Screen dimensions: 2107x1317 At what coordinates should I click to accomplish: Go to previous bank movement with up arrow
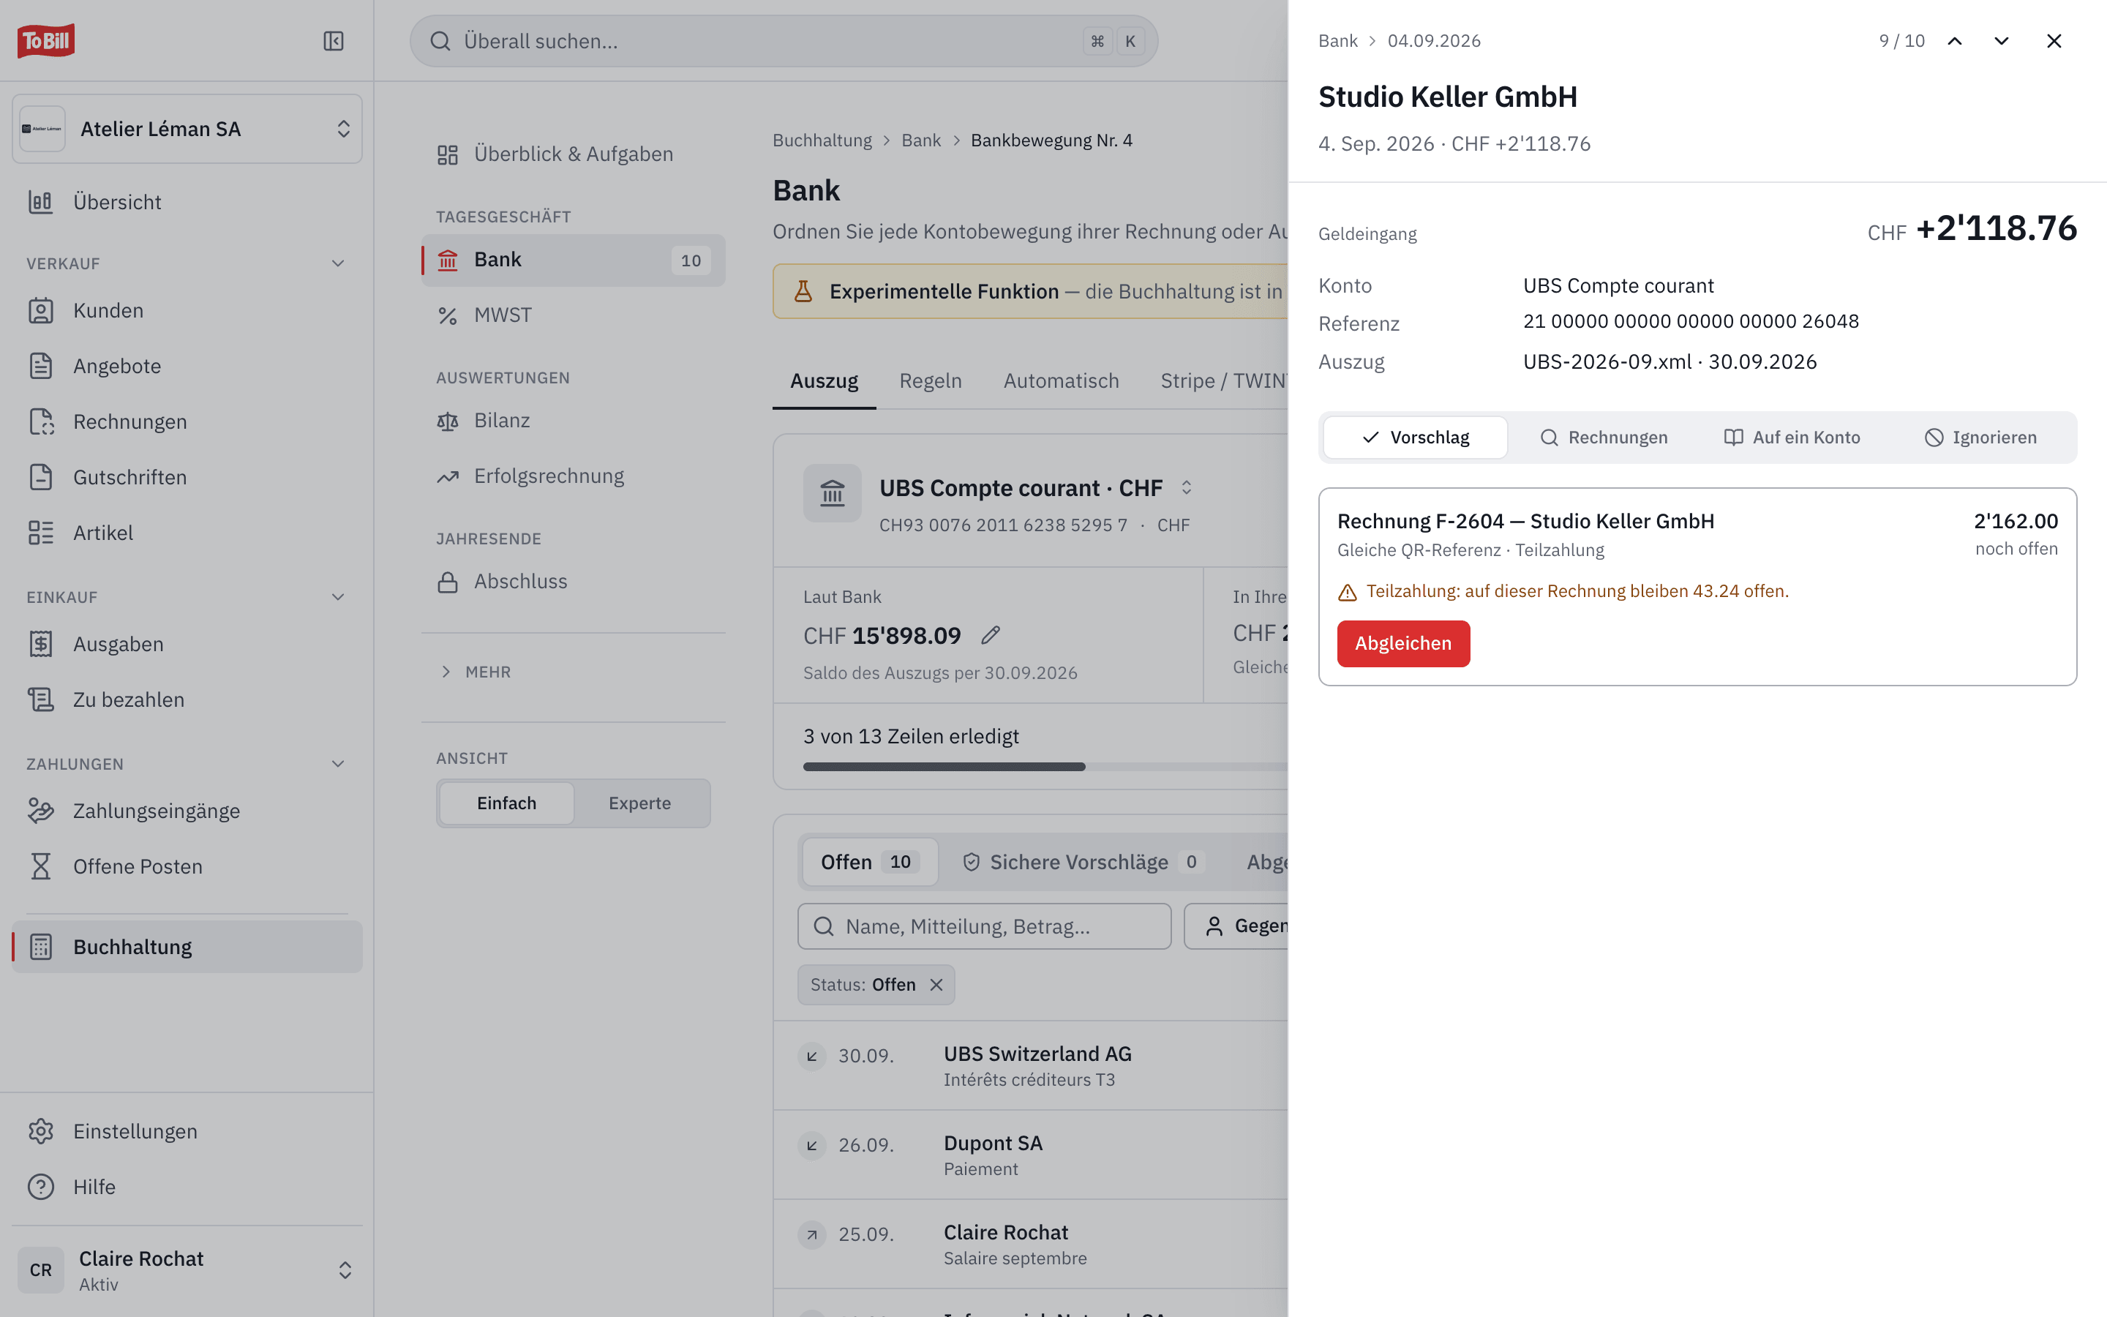(x=1955, y=41)
